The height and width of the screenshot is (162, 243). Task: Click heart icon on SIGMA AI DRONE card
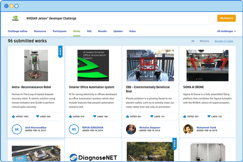209,116
